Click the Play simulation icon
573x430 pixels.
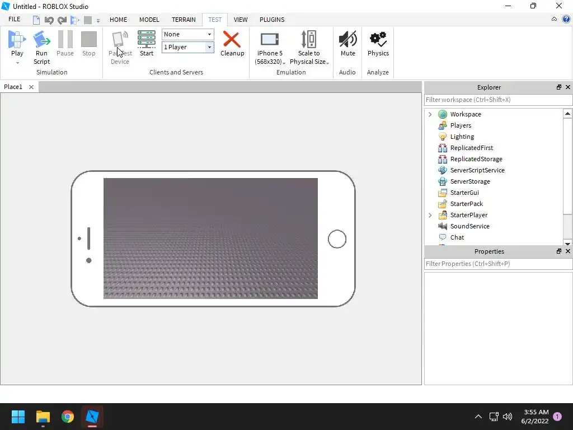click(x=17, y=40)
